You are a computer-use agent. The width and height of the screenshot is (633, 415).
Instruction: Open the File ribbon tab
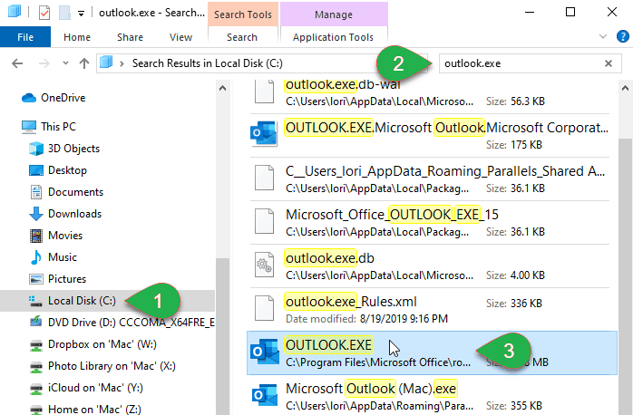point(25,37)
